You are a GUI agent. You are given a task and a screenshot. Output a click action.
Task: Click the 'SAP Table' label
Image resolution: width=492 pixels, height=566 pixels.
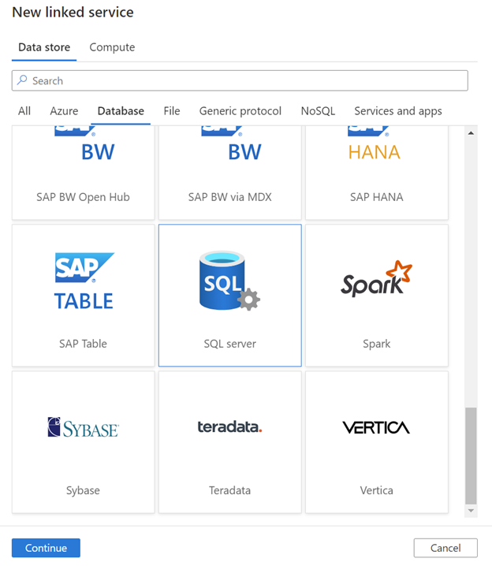[x=83, y=344]
